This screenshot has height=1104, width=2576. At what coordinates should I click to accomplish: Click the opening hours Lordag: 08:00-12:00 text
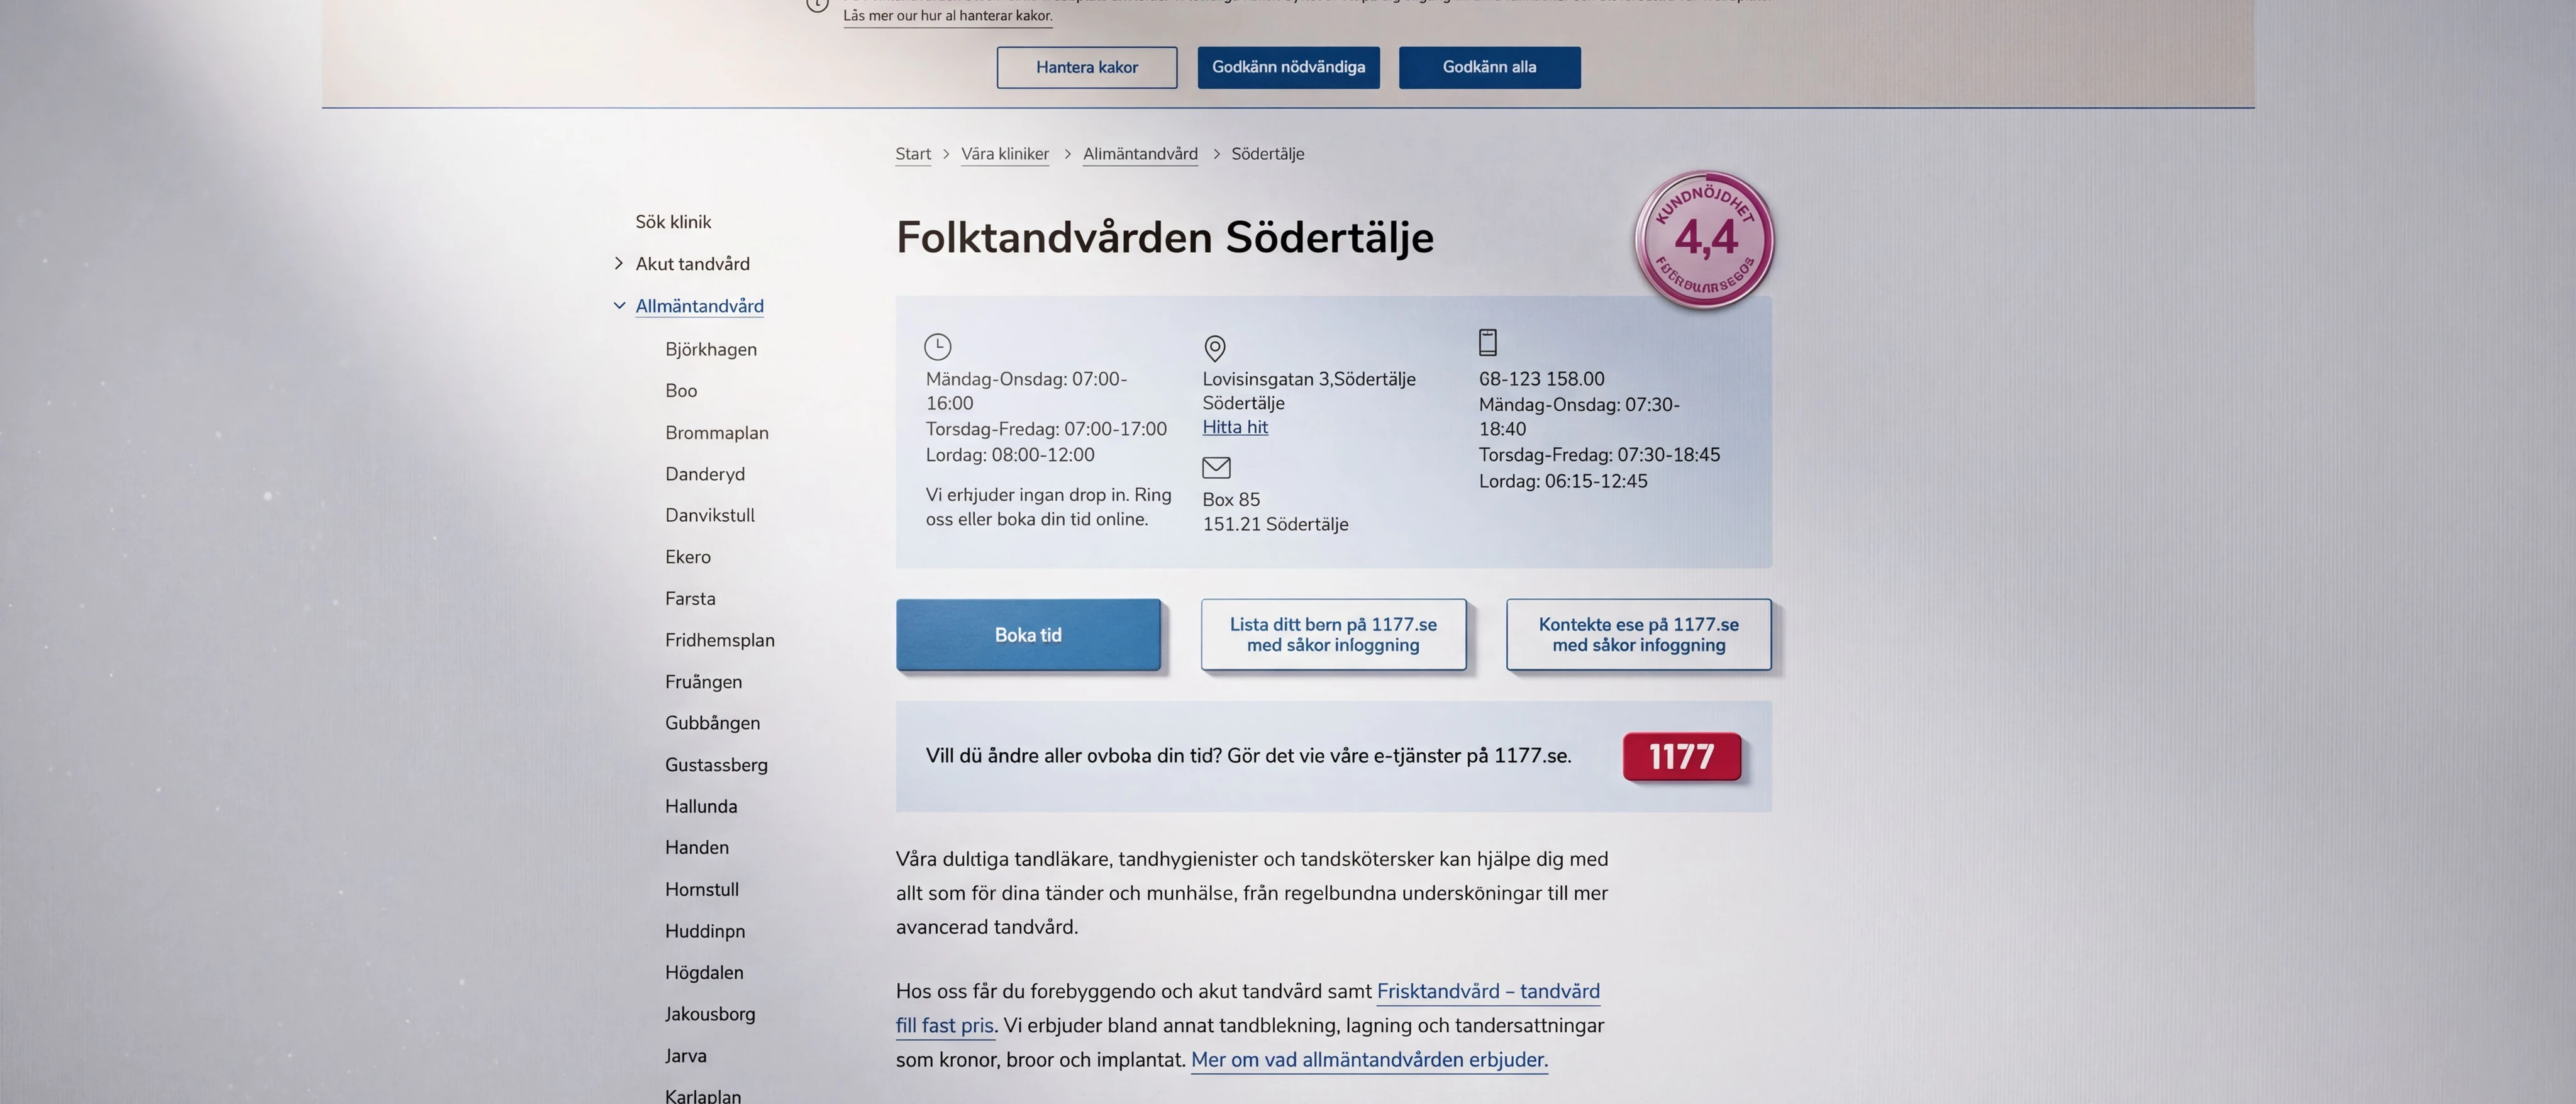click(x=1010, y=455)
